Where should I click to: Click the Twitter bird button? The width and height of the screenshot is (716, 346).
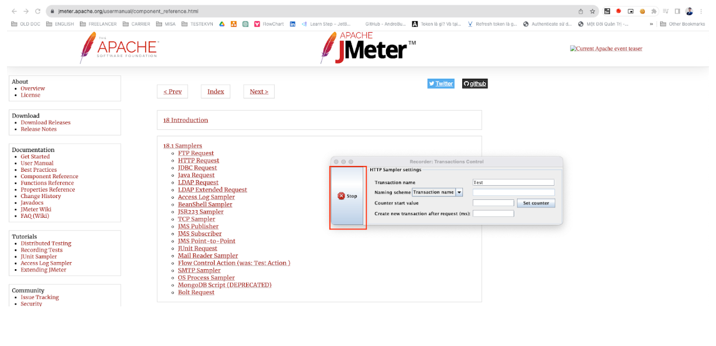coord(441,84)
